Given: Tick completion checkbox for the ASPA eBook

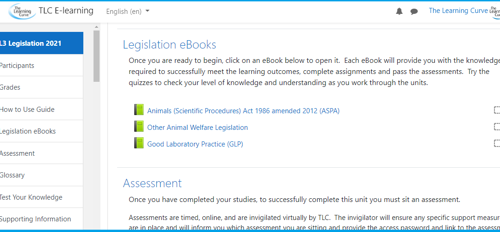Looking at the screenshot, I should click(497, 110).
